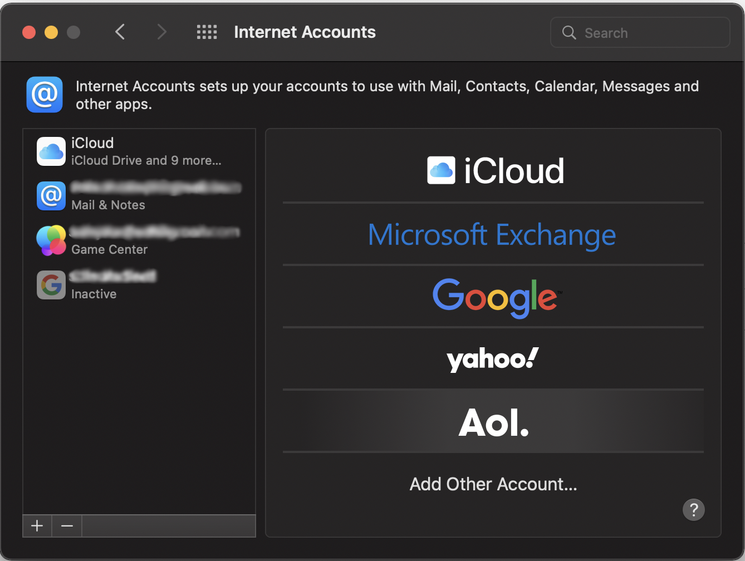Screen dimensions: 745x561
Task: Show all preferences grid icon
Action: pyautogui.click(x=207, y=32)
